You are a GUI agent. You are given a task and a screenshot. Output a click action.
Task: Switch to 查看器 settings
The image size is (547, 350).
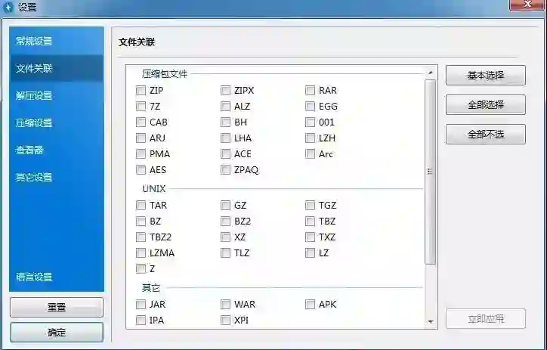pos(57,150)
